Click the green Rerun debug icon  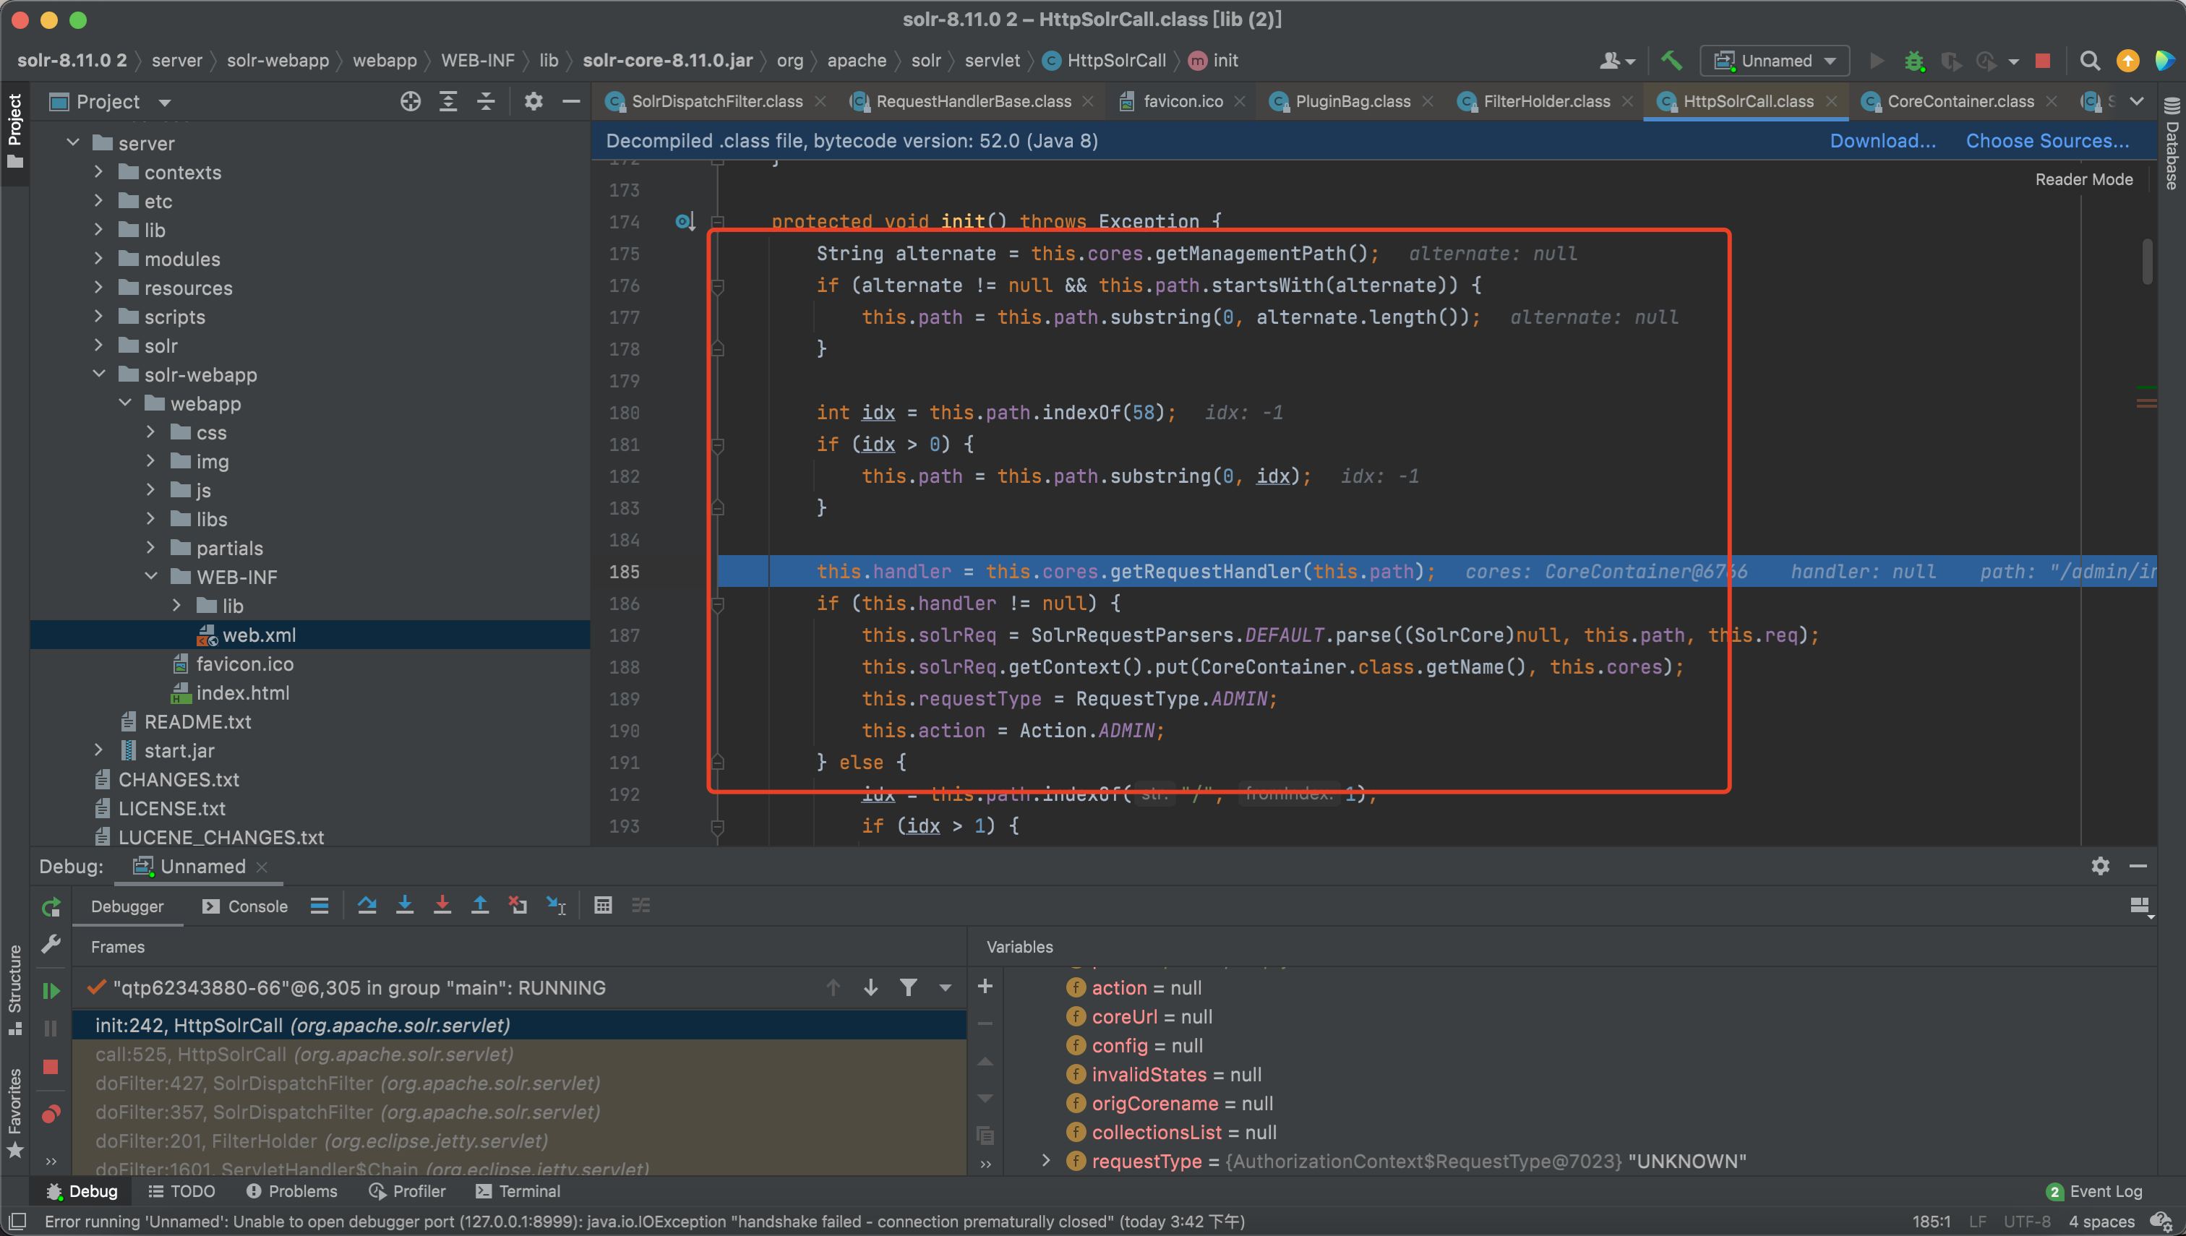tap(51, 906)
